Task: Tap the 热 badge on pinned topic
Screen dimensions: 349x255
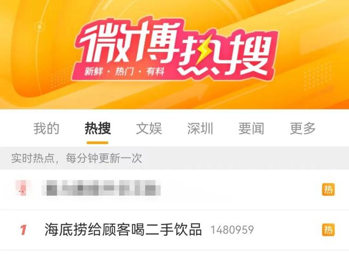Action: pos(328,190)
